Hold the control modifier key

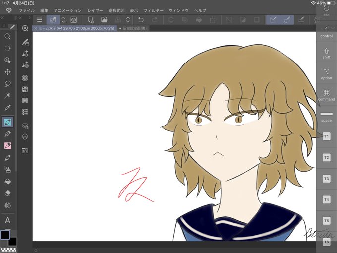pyautogui.click(x=326, y=36)
